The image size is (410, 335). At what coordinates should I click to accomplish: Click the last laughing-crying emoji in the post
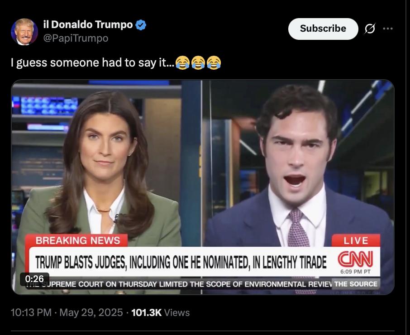point(214,62)
